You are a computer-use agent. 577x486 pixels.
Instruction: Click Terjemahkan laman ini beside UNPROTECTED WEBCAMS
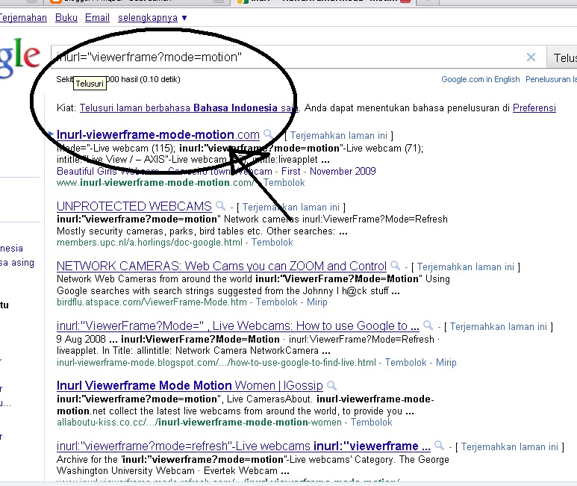coord(290,207)
